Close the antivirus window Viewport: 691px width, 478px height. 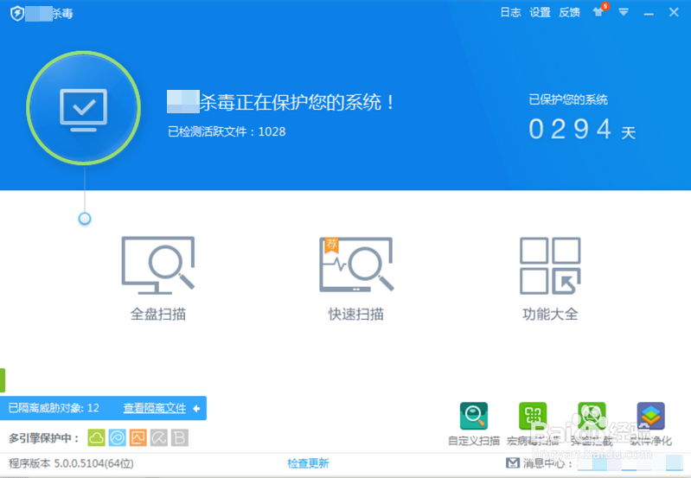[674, 12]
